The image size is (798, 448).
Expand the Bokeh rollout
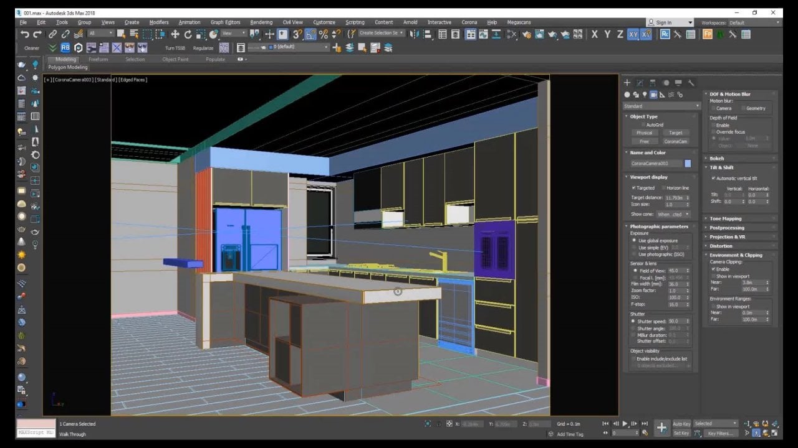(x=717, y=159)
